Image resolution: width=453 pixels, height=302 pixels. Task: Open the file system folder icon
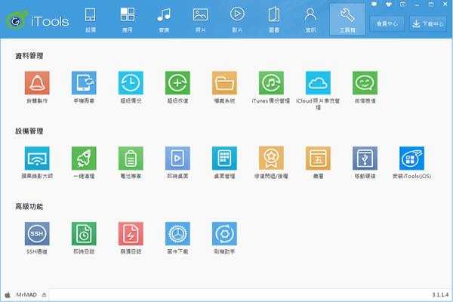click(x=224, y=83)
